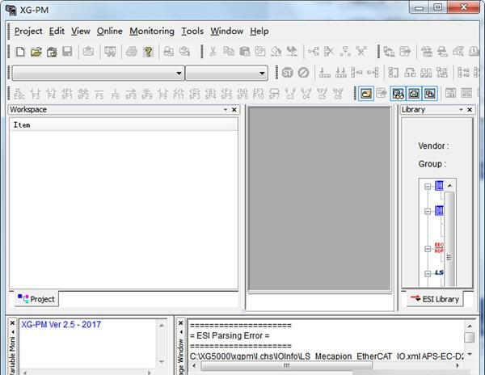Viewport: 485px width, 375px height.
Task: Collapse the red-logo vendor node in Library tree
Action: pyautogui.click(x=428, y=249)
